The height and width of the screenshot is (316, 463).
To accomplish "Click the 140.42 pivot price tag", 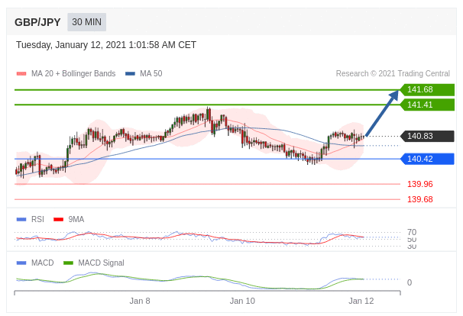I will (427, 159).
